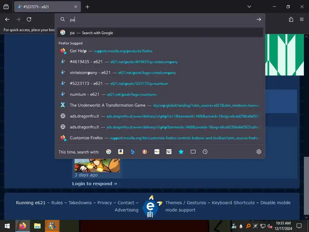Image resolution: width=309 pixels, height=232 pixels.
Task: Open the Contact footer link
Action: point(126,203)
